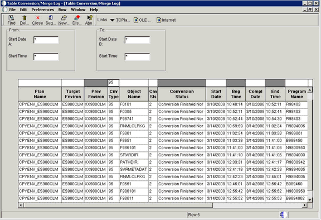Open the File menu

coord(12,9)
